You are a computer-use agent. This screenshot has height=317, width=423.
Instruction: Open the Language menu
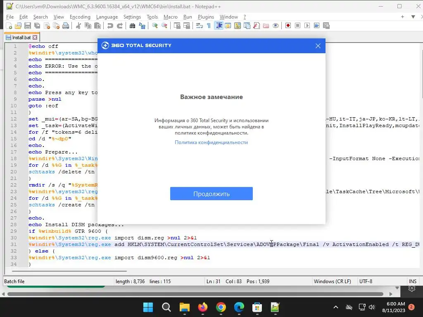pyautogui.click(x=107, y=17)
